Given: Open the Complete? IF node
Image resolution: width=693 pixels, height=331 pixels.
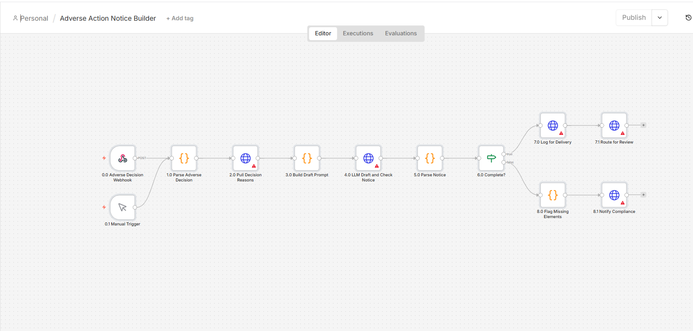Looking at the screenshot, I should coord(492,158).
